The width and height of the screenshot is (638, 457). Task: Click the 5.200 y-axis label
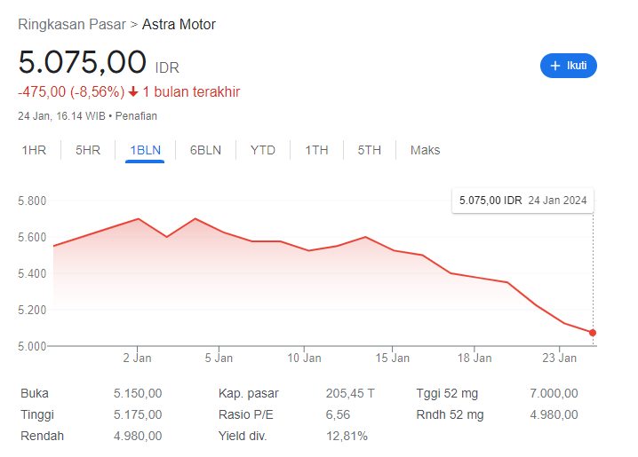click(x=32, y=310)
